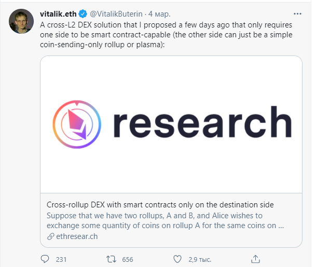Image resolution: width=316 pixels, height=267 pixels.
Task: Click the link chain icon beside ethresear.ch
Action: 50,237
